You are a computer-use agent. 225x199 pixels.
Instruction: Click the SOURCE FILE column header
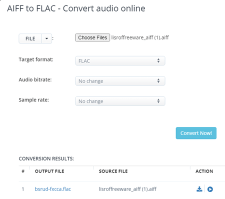[113, 171]
